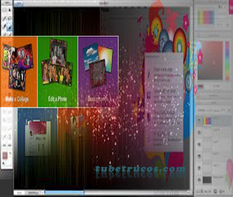Open the Backgrounds tile

tap(98, 72)
